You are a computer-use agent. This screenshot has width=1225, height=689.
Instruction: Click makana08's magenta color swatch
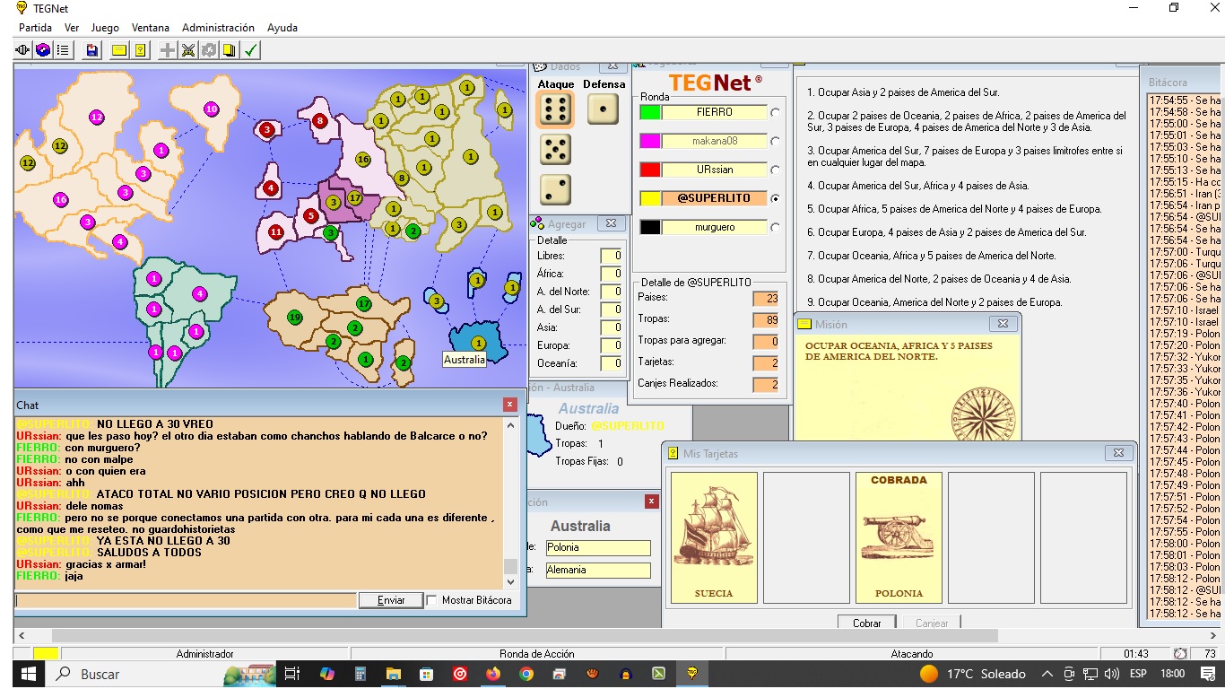650,141
